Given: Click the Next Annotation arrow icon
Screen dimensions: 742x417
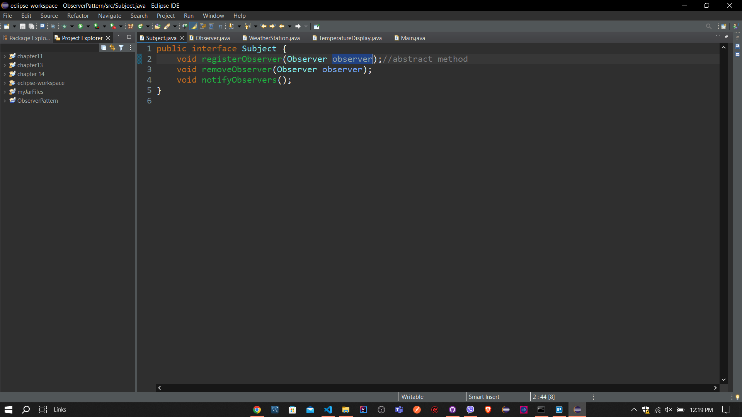Looking at the screenshot, I should (231, 26).
